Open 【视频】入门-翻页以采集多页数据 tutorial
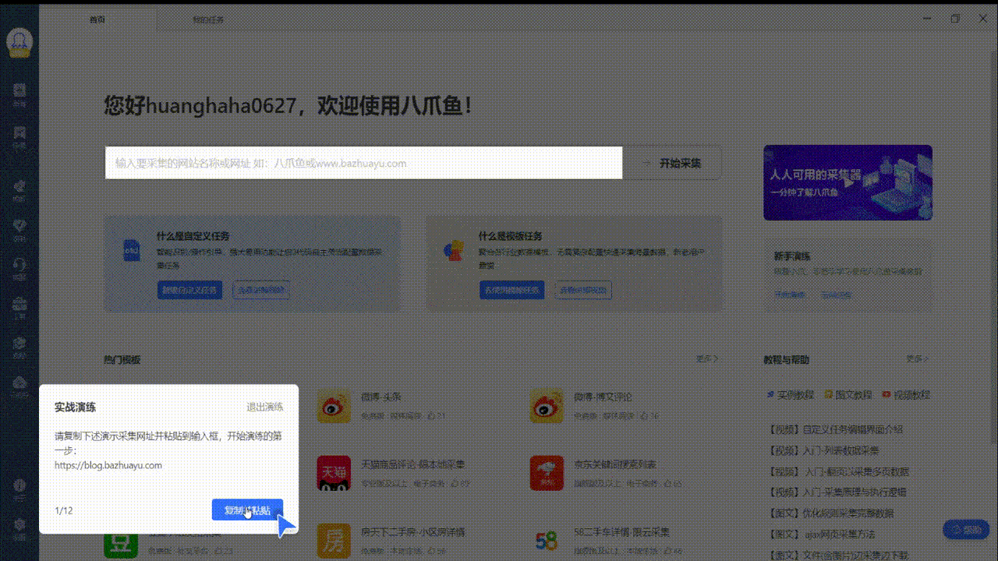Viewport: 998px width, 561px height. click(838, 471)
